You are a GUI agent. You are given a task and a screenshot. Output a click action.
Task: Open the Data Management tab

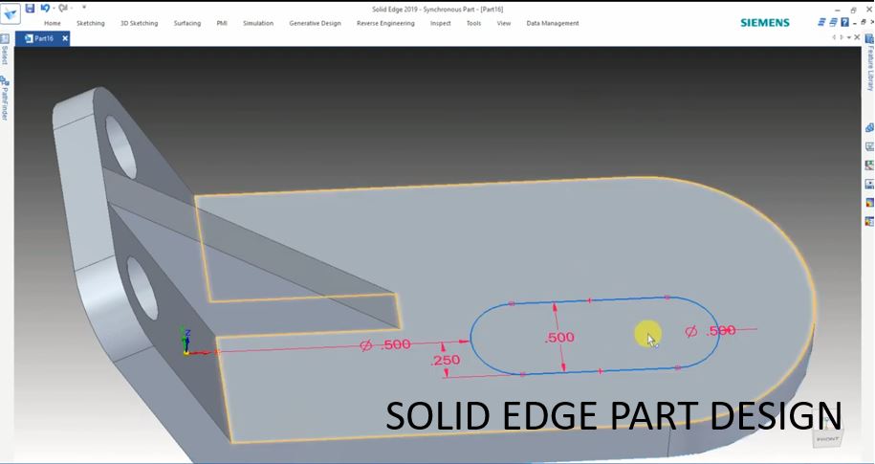pos(553,24)
